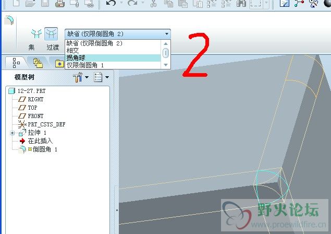Click the round feature icon in dashboard
This screenshot has width=331, height=234.
pyautogui.click(x=9, y=20)
